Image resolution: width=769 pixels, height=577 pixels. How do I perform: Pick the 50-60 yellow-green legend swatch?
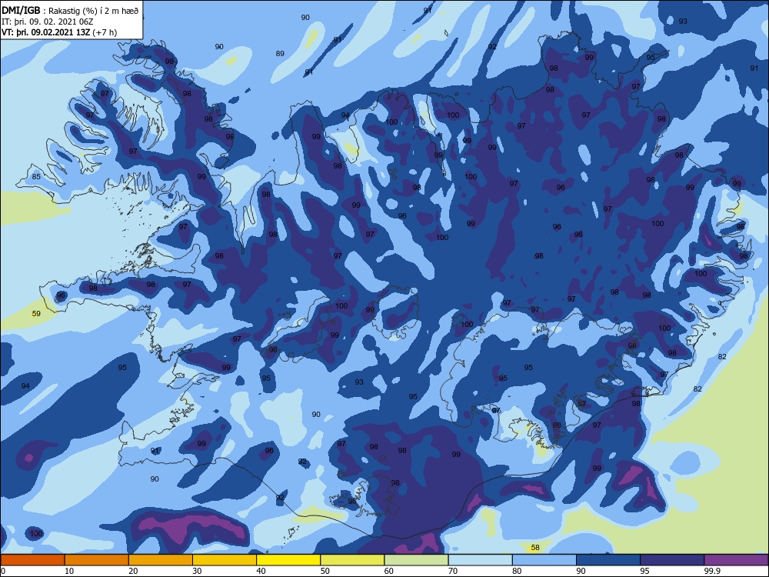(x=352, y=560)
